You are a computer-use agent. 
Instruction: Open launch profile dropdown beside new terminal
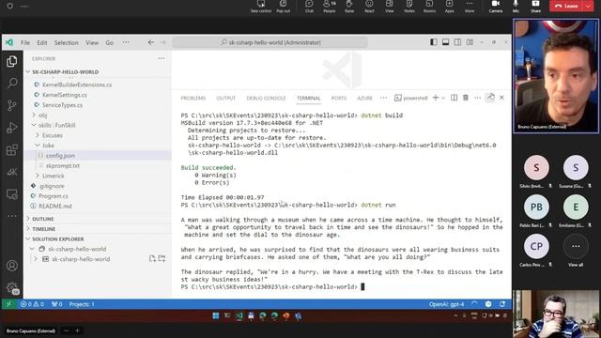tap(443, 98)
